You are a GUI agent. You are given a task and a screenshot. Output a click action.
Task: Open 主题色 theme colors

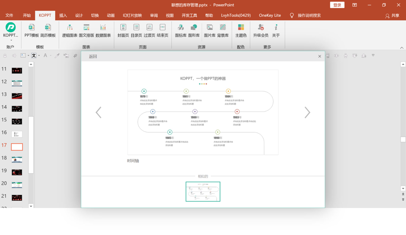(241, 30)
